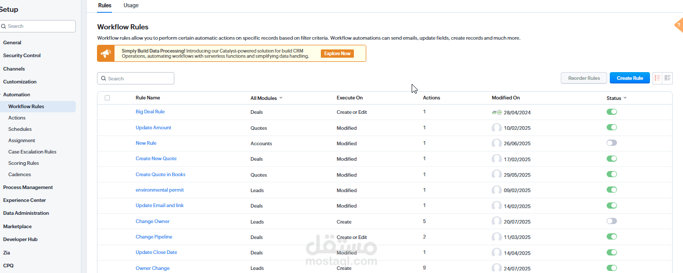Open Case Escalation Rules in the sidebar
The width and height of the screenshot is (683, 273).
(32, 152)
